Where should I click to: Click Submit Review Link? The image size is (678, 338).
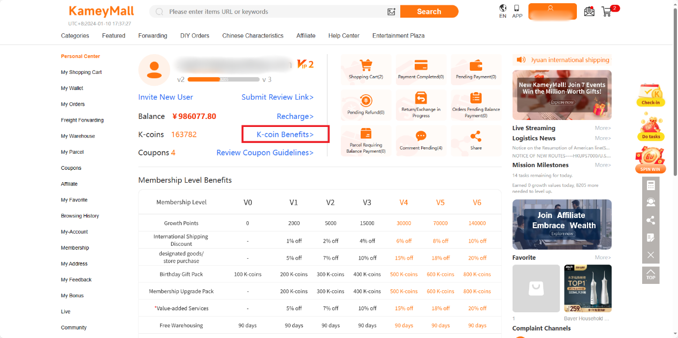[277, 97]
